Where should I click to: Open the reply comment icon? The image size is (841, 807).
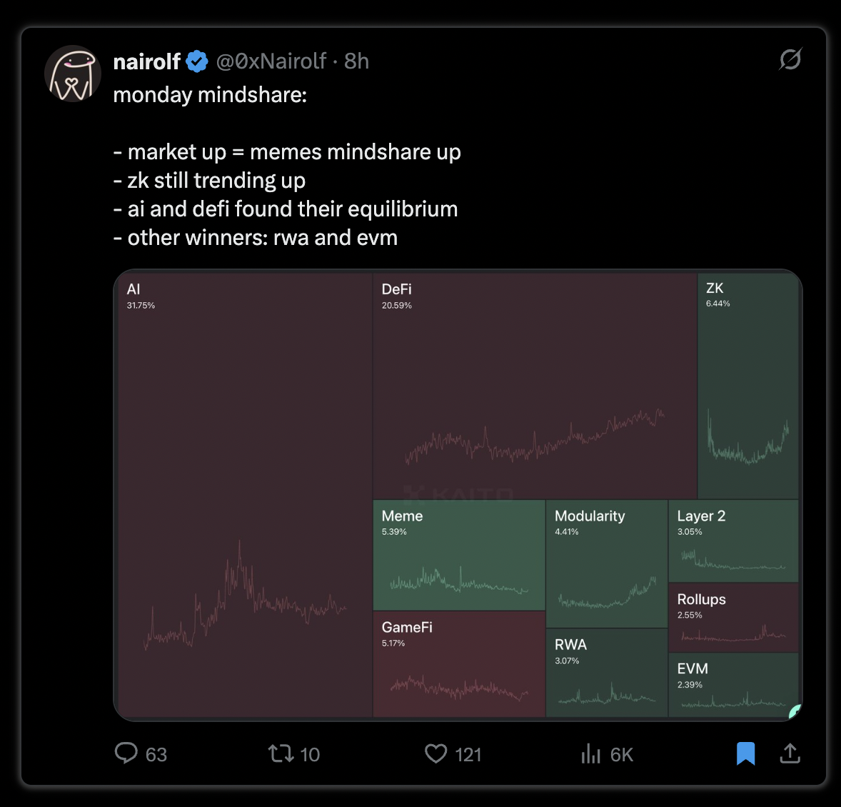pyautogui.click(x=126, y=753)
